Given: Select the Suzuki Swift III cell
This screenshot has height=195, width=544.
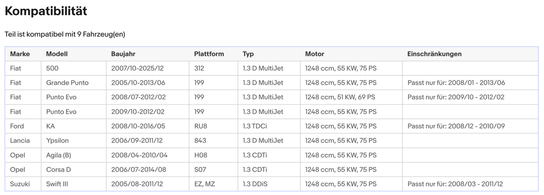Looking at the screenshot, I should pyautogui.click(x=57, y=184).
